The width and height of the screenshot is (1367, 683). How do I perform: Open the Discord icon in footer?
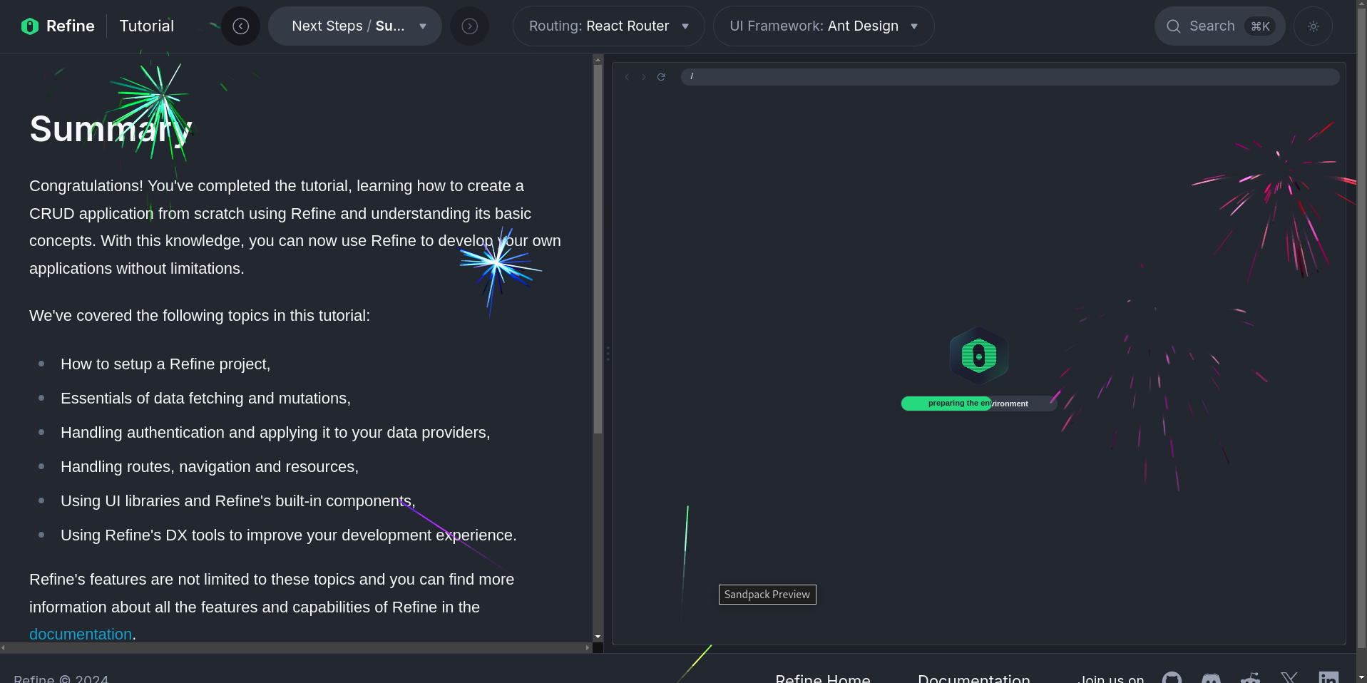click(1211, 678)
